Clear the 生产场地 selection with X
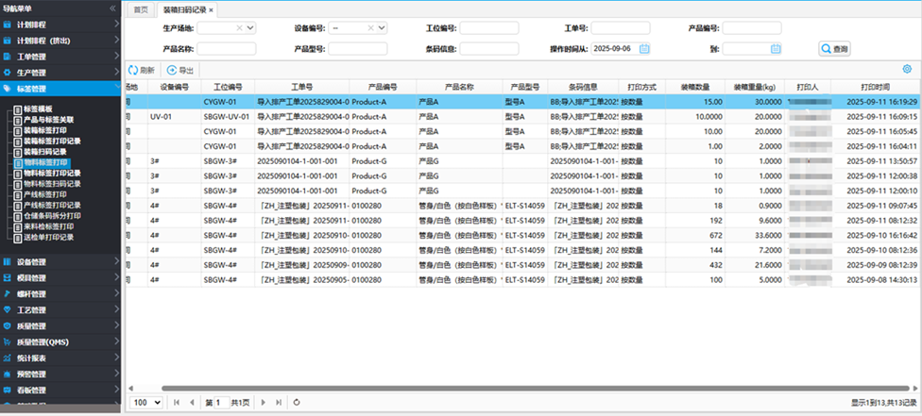The image size is (922, 416). pyautogui.click(x=238, y=28)
